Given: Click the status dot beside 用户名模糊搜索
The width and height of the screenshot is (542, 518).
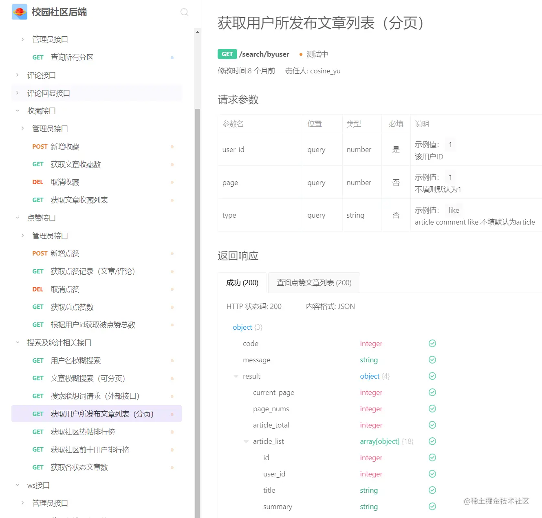Looking at the screenshot, I should (x=172, y=361).
